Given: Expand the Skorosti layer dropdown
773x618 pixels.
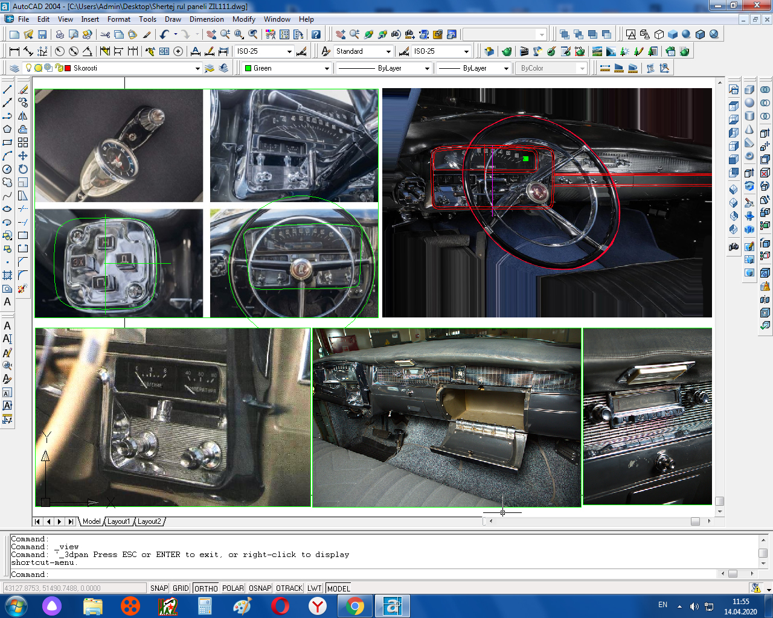Looking at the screenshot, I should (197, 69).
